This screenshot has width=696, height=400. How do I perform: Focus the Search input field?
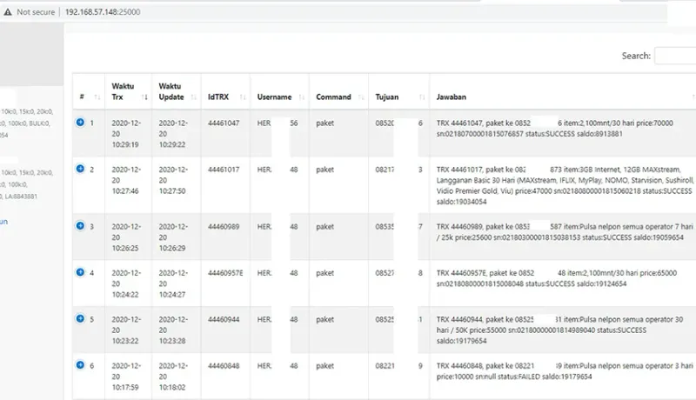675,56
